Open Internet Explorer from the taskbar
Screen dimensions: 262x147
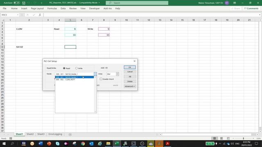[x=100, y=143]
